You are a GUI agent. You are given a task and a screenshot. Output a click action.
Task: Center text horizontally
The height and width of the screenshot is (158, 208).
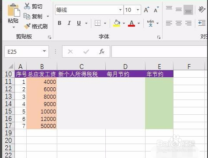(179, 23)
